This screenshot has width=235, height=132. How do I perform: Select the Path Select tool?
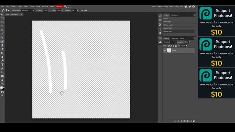pos(2,72)
